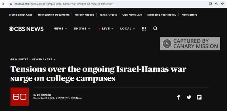Share the article on Facebook
This screenshot has height=111, width=227.
178,97
